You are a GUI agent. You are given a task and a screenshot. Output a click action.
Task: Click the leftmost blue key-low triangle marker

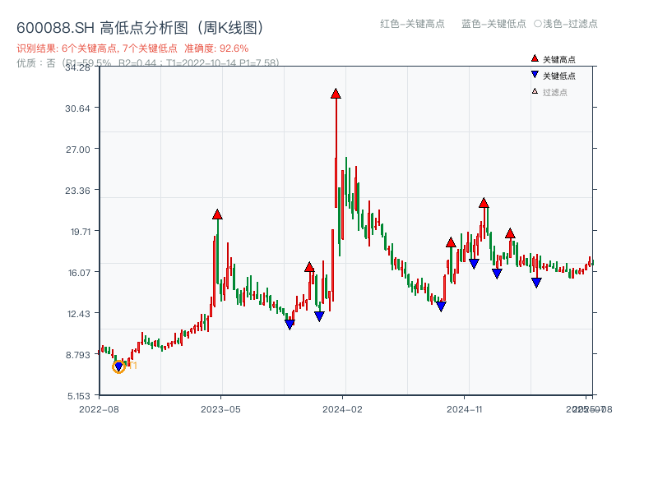point(118,366)
